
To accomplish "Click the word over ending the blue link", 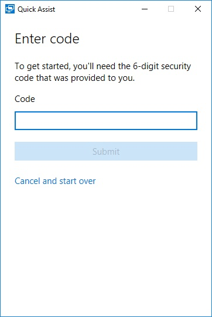I will click(x=87, y=181).
